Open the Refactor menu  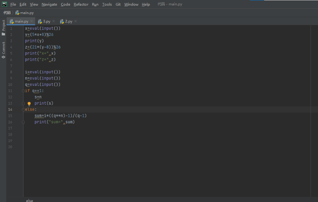[81, 4]
